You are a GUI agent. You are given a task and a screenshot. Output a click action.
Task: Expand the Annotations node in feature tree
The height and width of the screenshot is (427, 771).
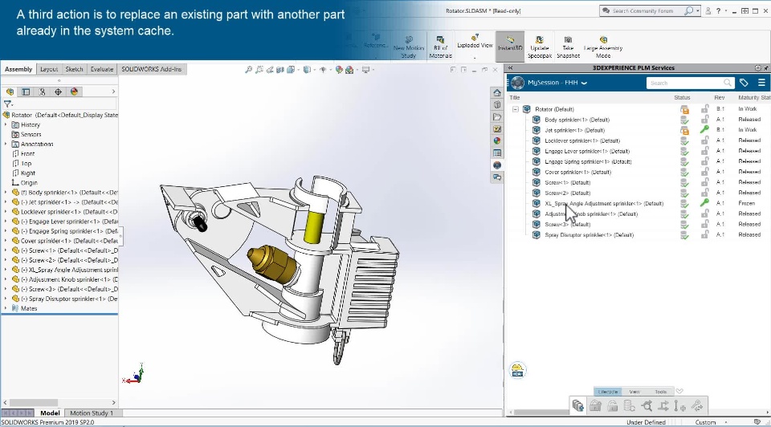[6, 144]
